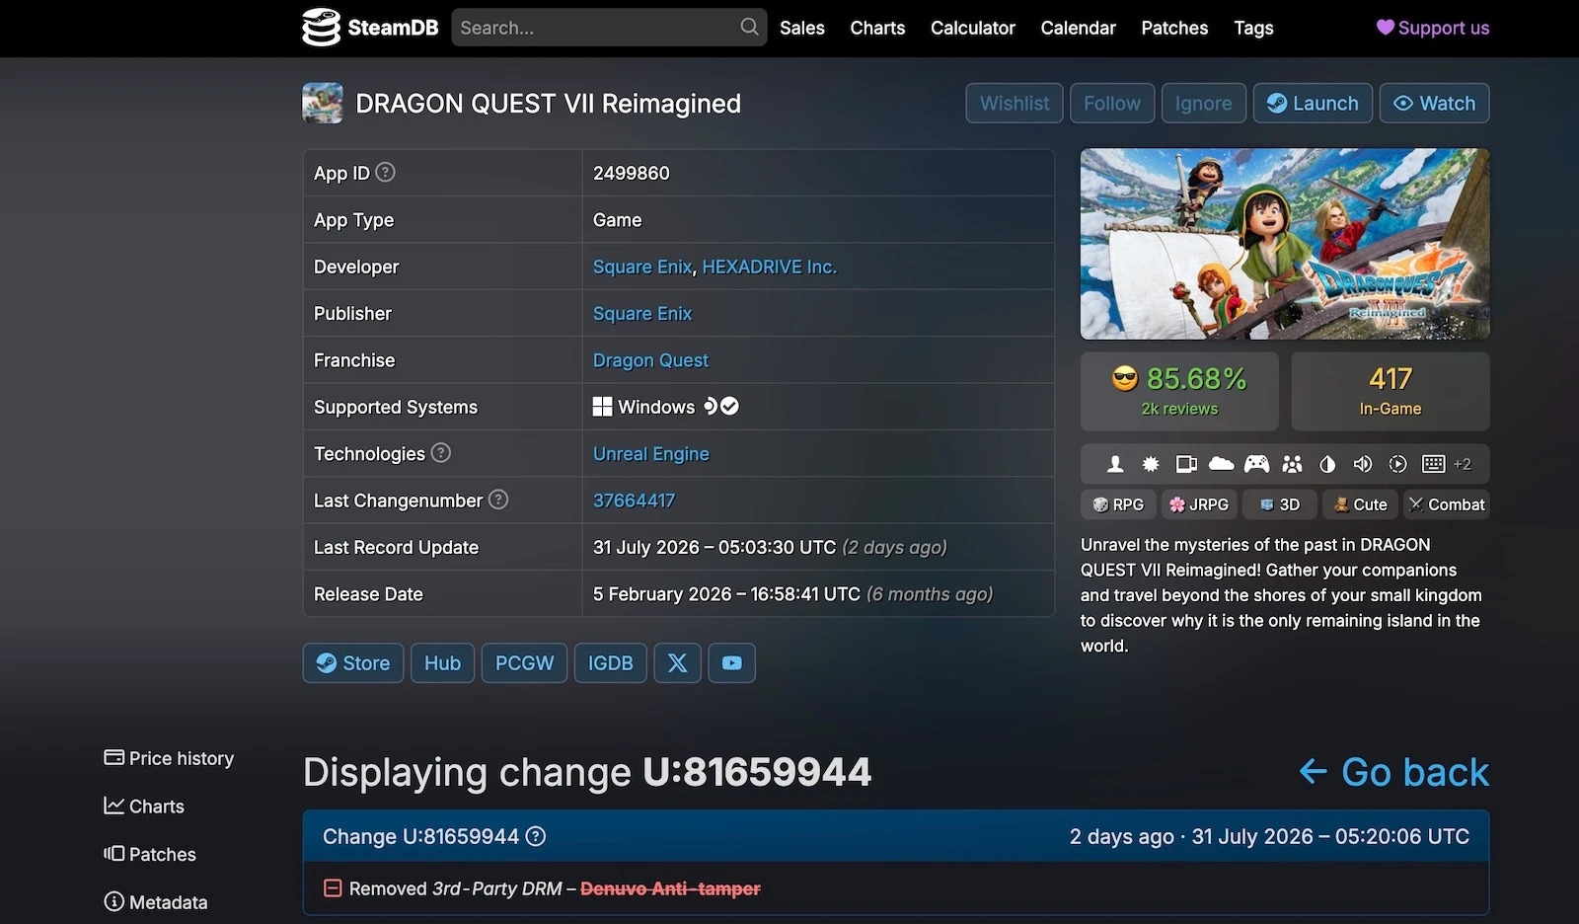Image resolution: width=1579 pixels, height=924 pixels.
Task: Select the RPG tag
Action: 1118,504
